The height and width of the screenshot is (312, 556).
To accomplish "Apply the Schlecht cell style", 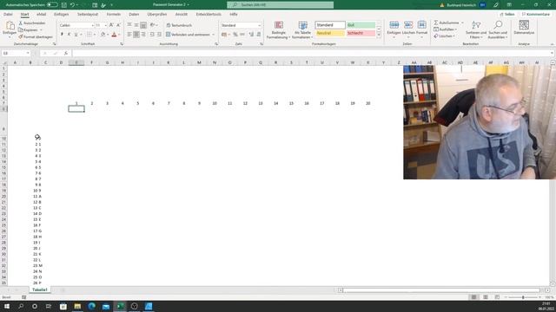I will tap(361, 33).
